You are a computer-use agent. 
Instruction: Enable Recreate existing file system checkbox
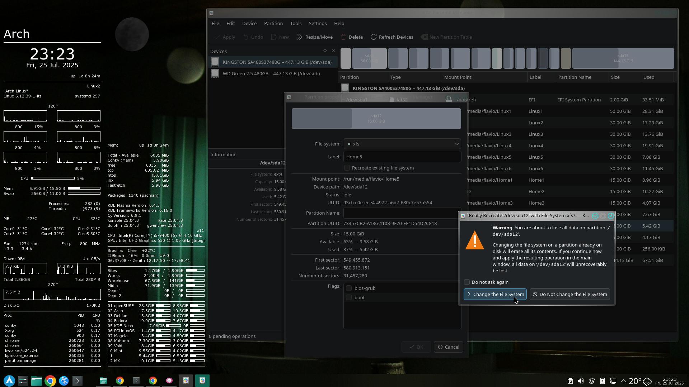pyautogui.click(x=347, y=168)
